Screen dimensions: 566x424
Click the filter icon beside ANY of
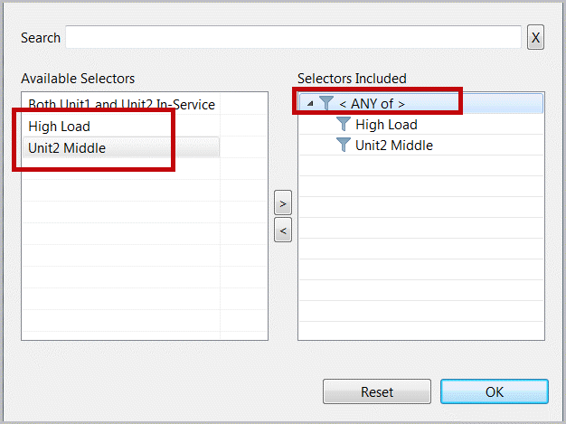(x=326, y=103)
